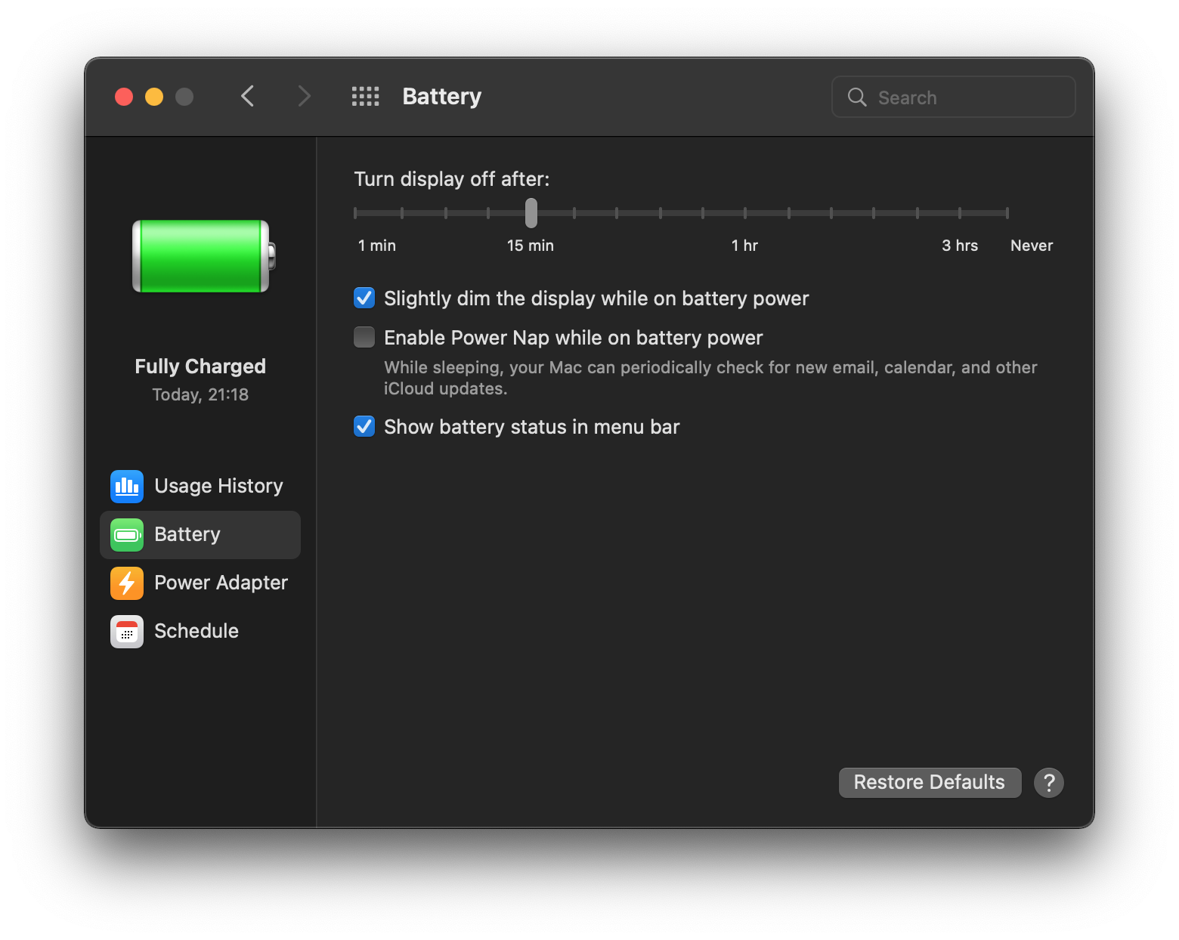Image resolution: width=1179 pixels, height=940 pixels.
Task: Click the large green battery image
Action: [x=204, y=256]
